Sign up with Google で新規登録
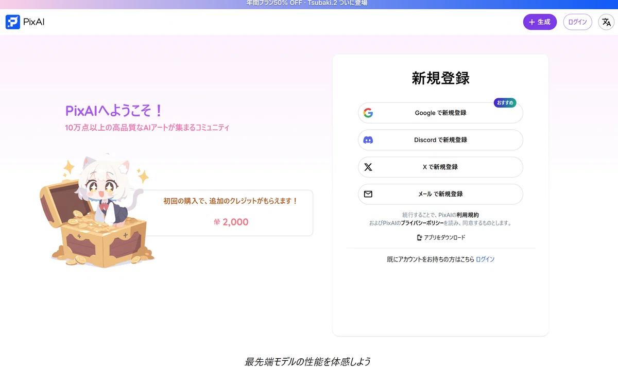This screenshot has width=618, height=368. pos(440,113)
